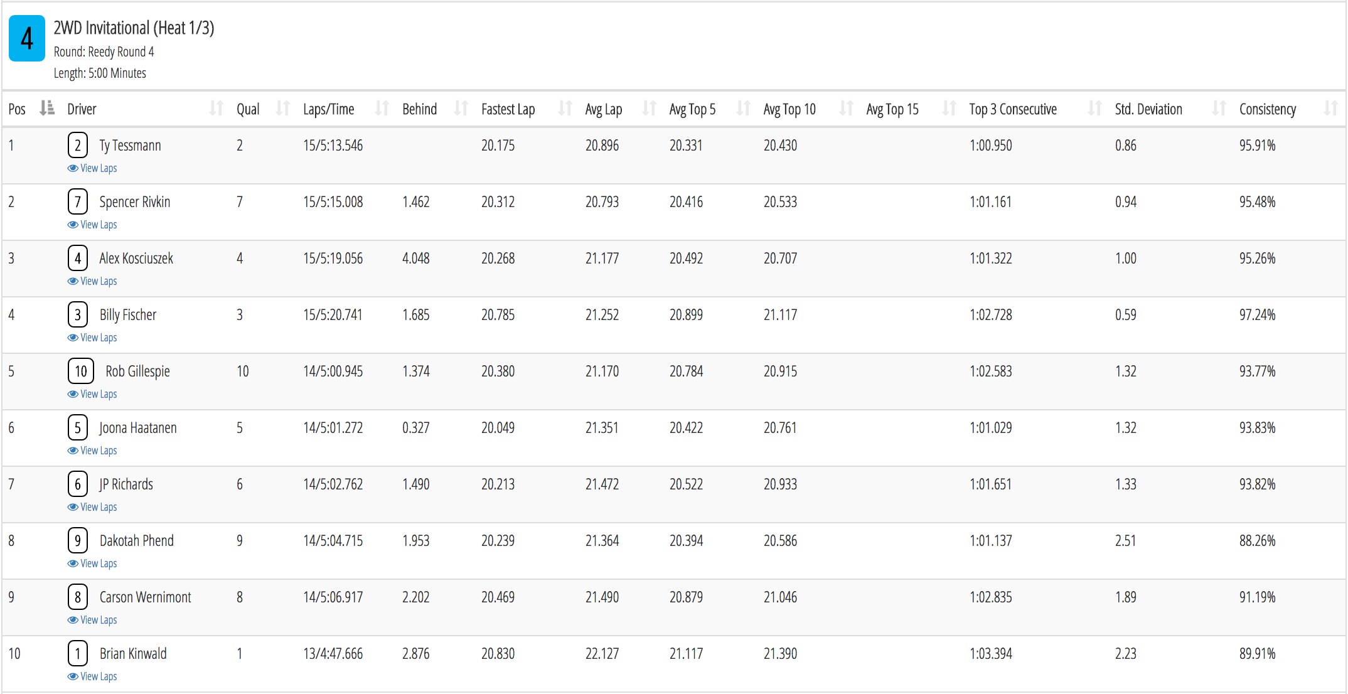Sort by Avg Lap column arrows
Screen dimensions: 1348x694
coord(650,109)
